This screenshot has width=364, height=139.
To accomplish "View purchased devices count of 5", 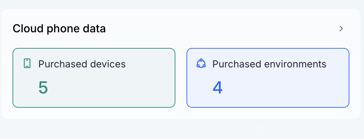I will pos(43,88).
